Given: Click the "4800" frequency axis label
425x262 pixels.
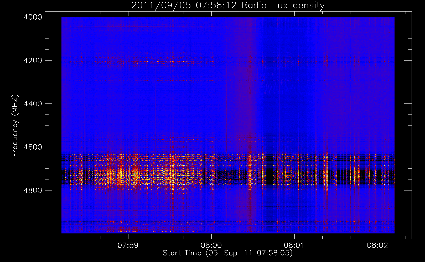Looking at the screenshot, I should [x=33, y=190].
